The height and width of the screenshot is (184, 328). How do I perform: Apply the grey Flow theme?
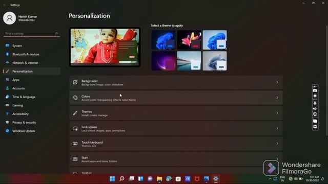pyautogui.click(x=215, y=61)
